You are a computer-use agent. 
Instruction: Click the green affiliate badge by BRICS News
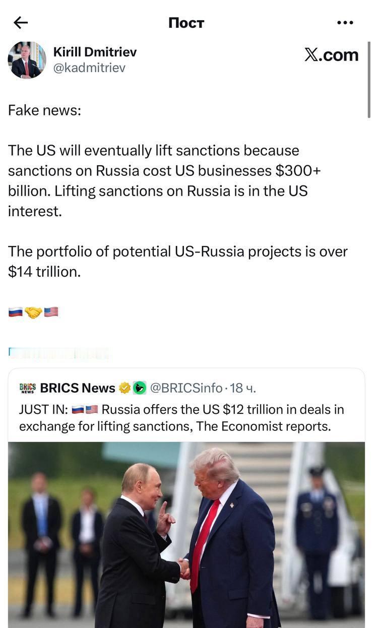pos(140,388)
